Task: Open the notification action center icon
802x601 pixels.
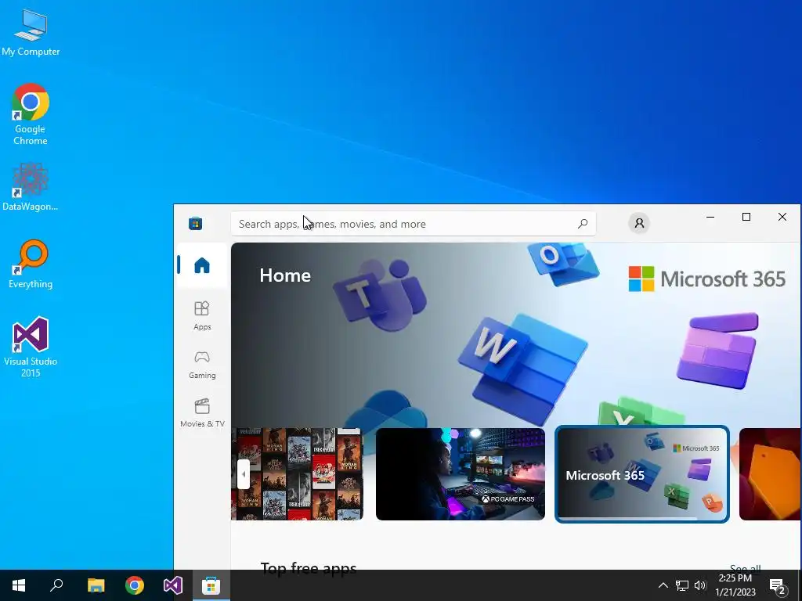Action: pyautogui.click(x=777, y=585)
